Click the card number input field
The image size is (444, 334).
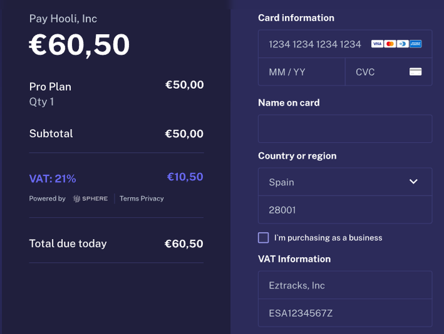pyautogui.click(x=315, y=44)
